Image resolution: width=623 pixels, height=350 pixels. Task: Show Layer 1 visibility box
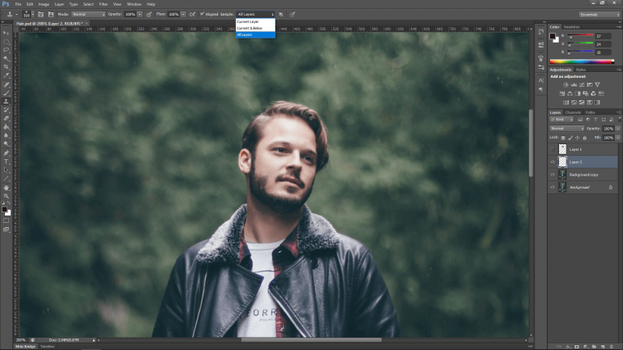(x=553, y=149)
